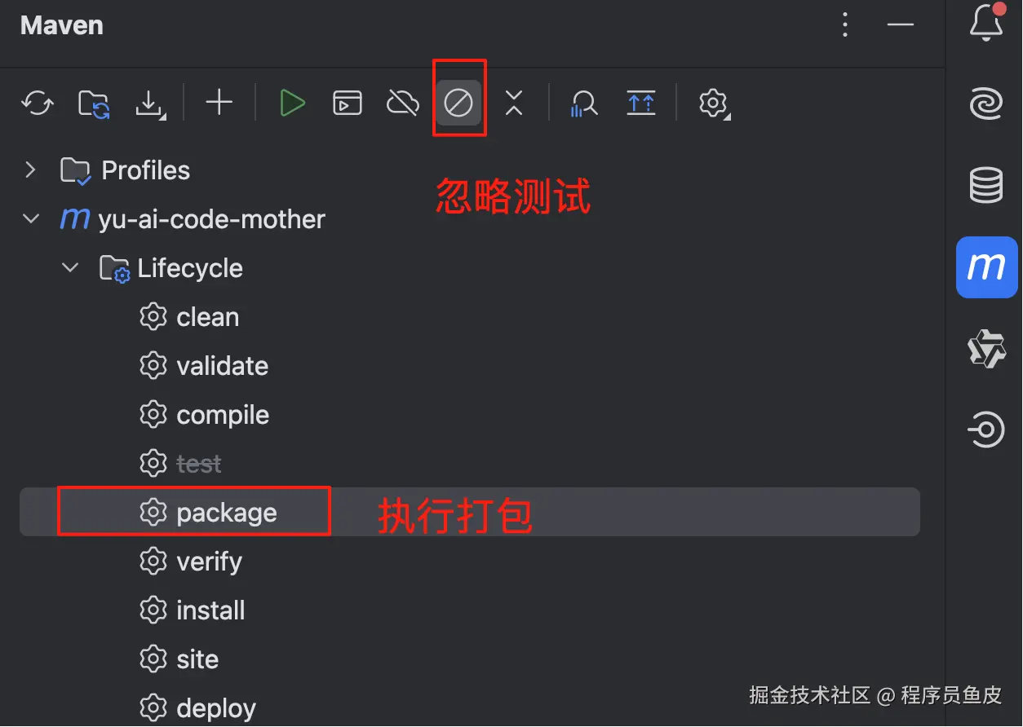Show Dependencies diagram toolbar icon

(641, 104)
